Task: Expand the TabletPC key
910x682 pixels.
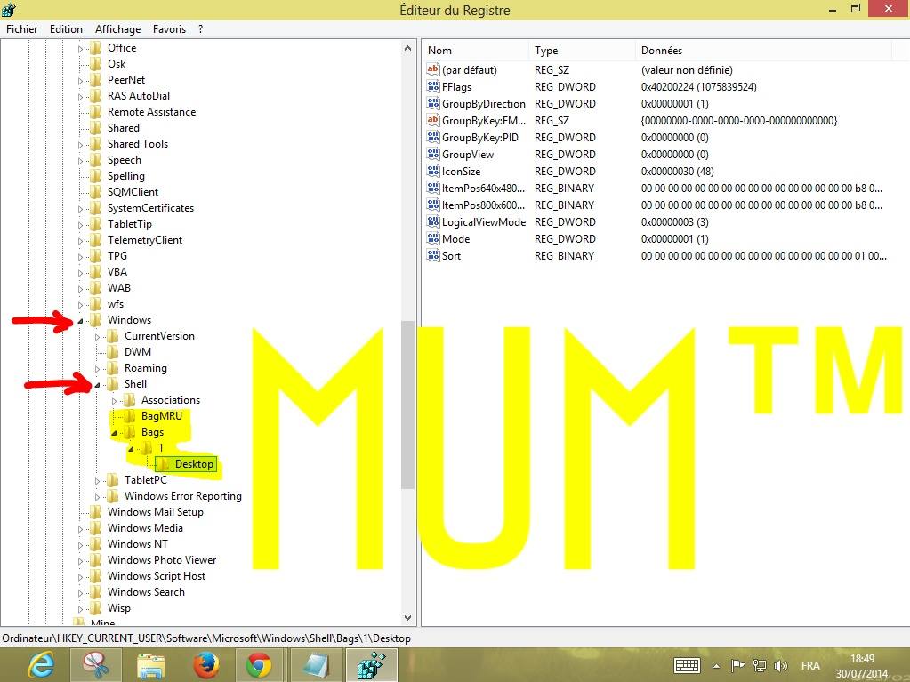Action: 98,481
